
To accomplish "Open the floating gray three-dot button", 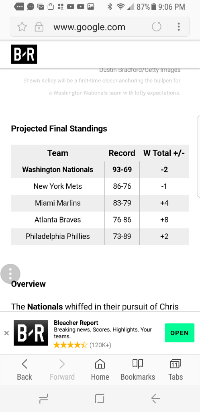I will (x=10, y=274).
